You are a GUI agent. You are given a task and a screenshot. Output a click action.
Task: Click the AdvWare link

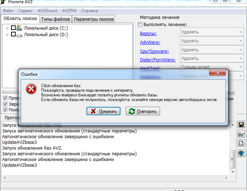pyautogui.click(x=150, y=42)
